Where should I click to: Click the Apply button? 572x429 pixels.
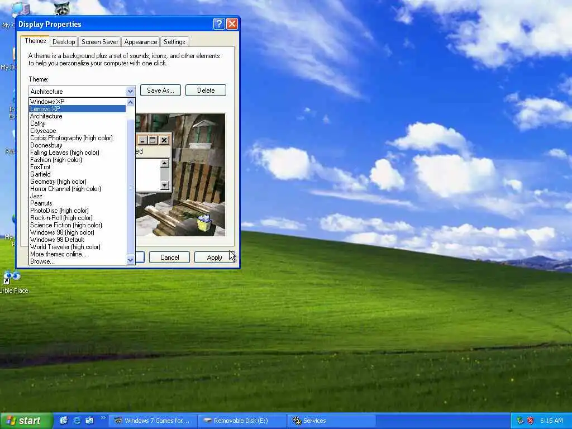pos(214,258)
